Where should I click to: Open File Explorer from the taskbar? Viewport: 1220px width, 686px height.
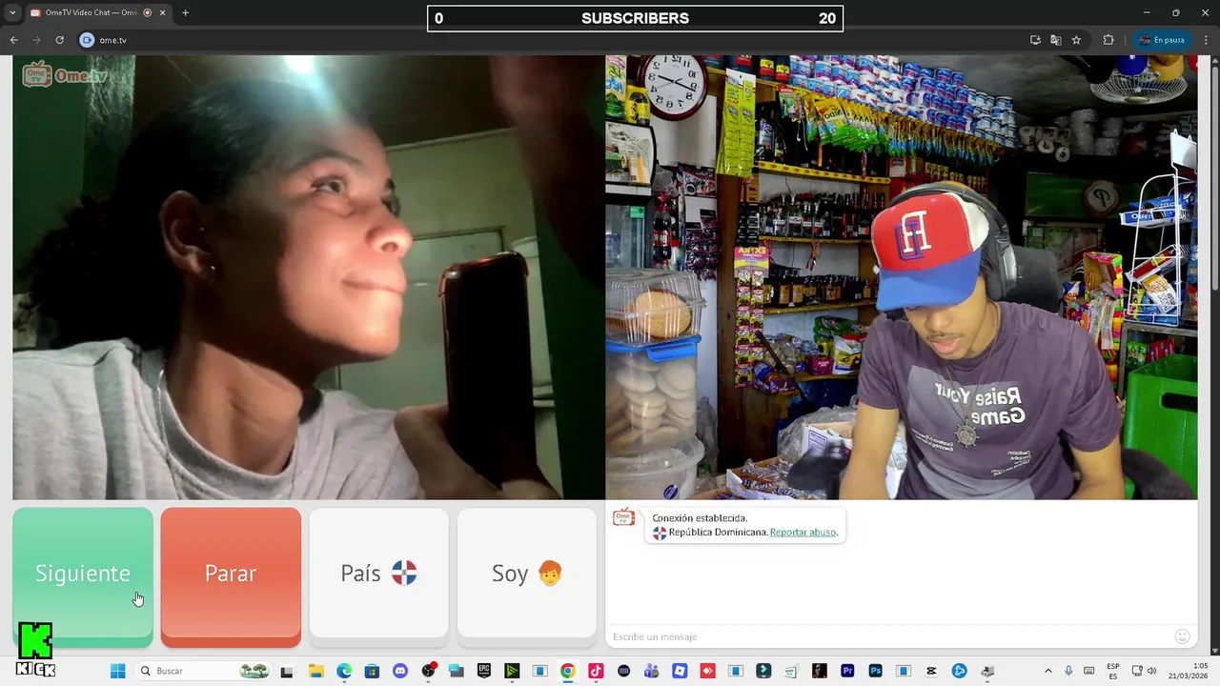315,671
